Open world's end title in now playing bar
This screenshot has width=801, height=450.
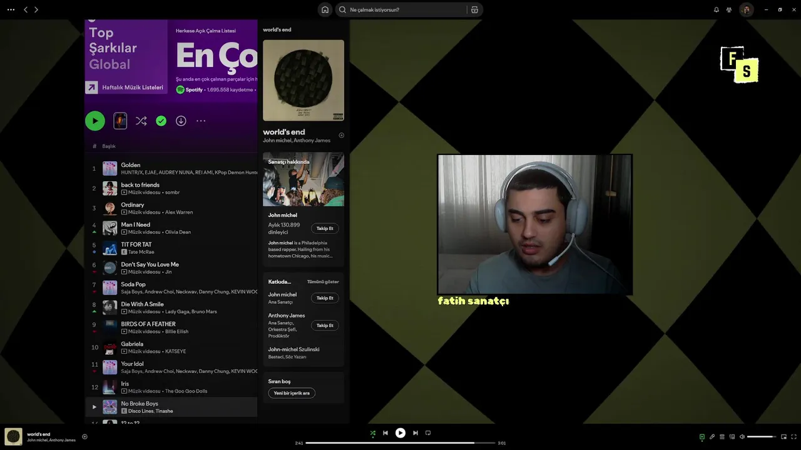point(39,434)
